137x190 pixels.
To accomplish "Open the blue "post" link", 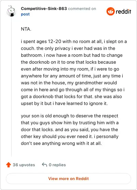I will pyautogui.click(x=25, y=14).
